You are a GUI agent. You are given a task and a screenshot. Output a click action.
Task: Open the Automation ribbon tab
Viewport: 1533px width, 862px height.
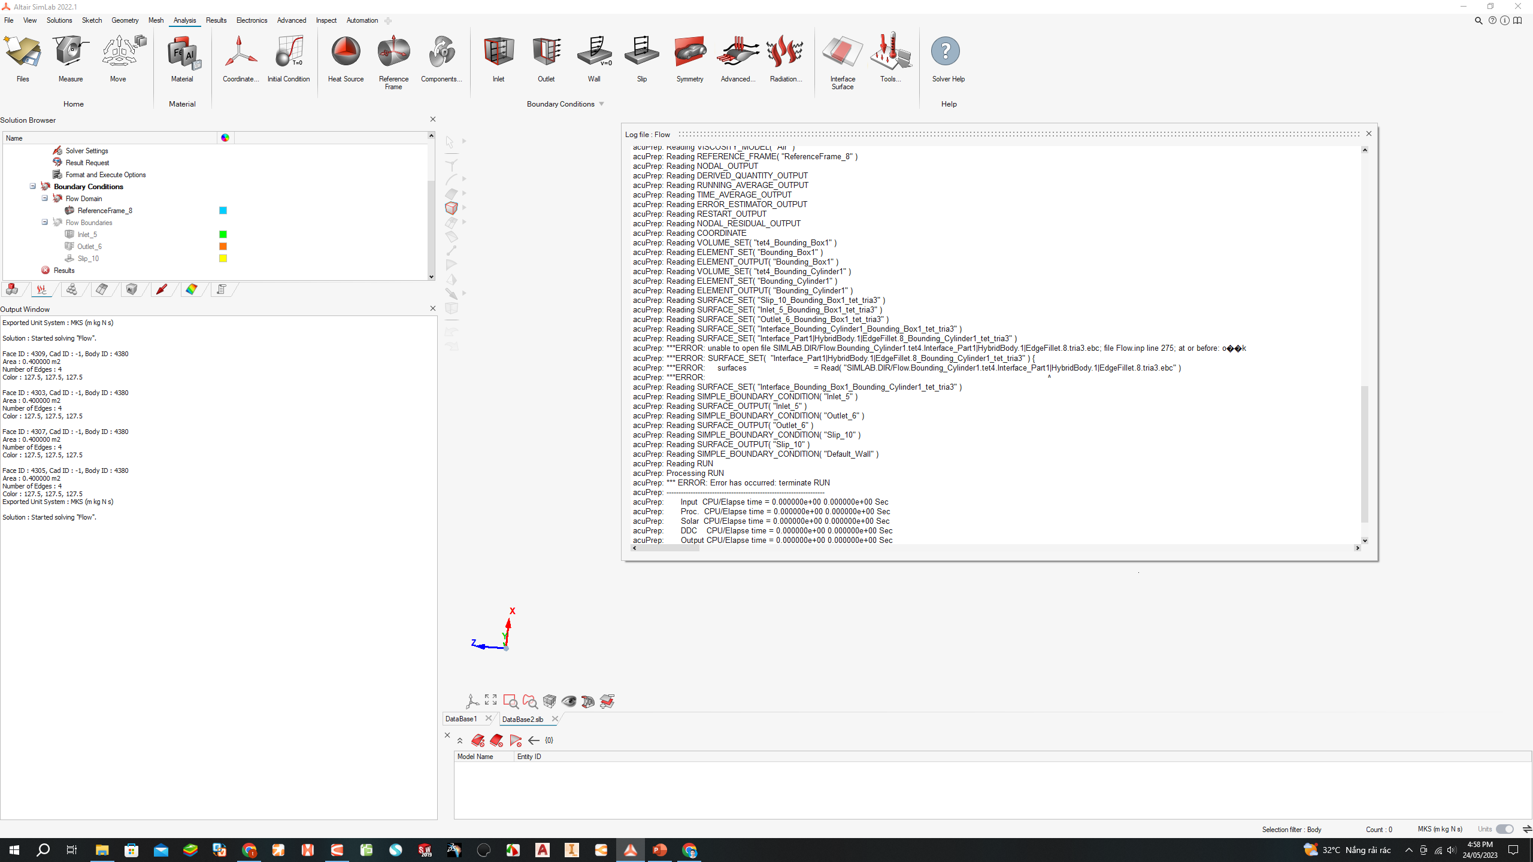362,20
